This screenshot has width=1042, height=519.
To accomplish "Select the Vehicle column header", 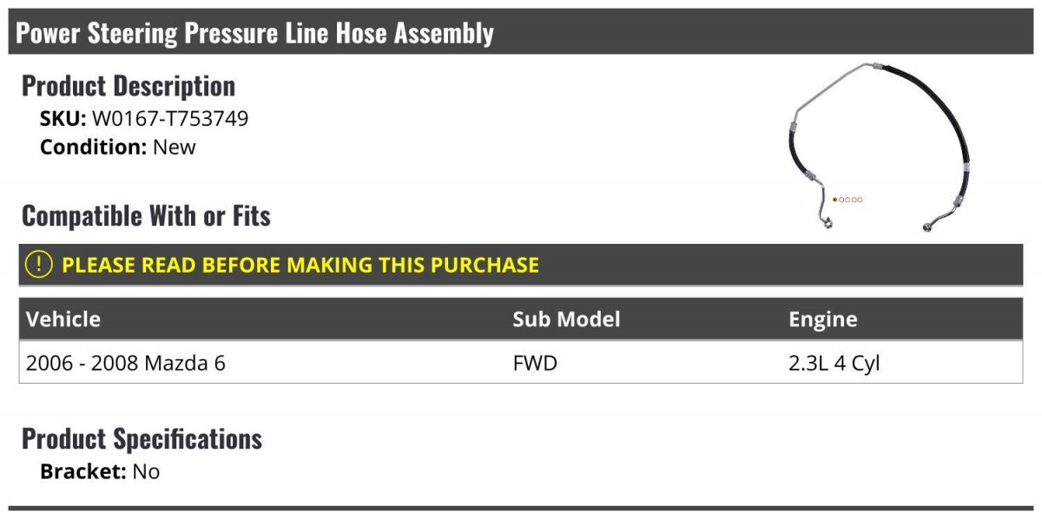I will pyautogui.click(x=63, y=319).
